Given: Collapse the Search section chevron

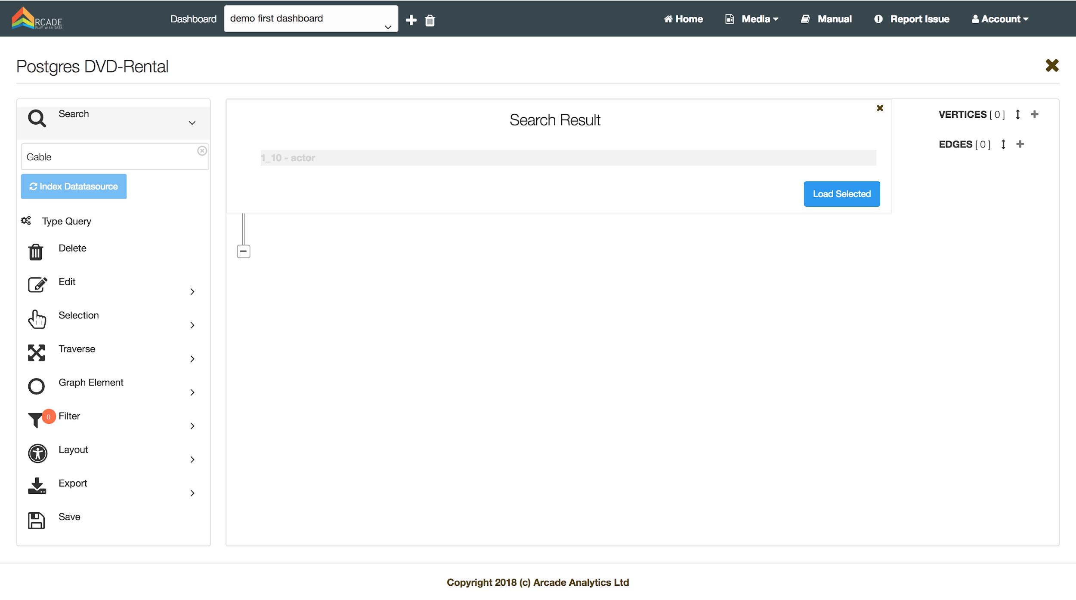Looking at the screenshot, I should 192,123.
